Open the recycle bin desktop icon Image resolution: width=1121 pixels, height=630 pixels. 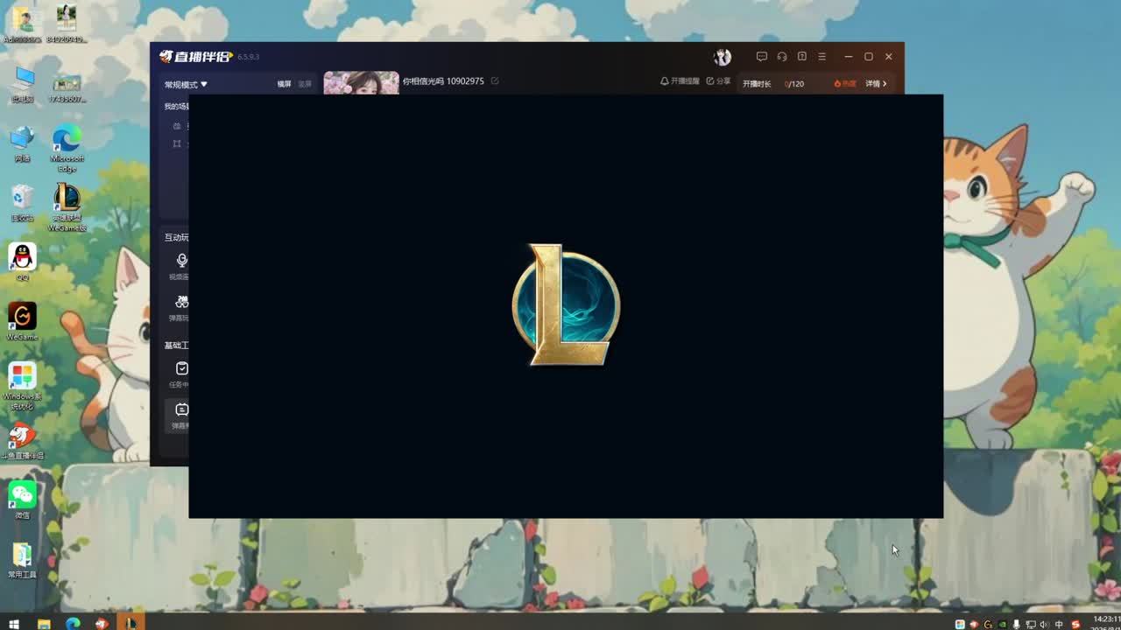22,203
